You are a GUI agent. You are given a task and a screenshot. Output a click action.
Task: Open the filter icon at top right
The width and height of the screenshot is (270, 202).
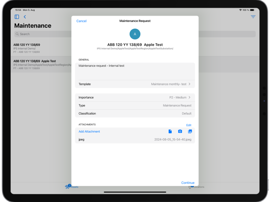[253, 17]
